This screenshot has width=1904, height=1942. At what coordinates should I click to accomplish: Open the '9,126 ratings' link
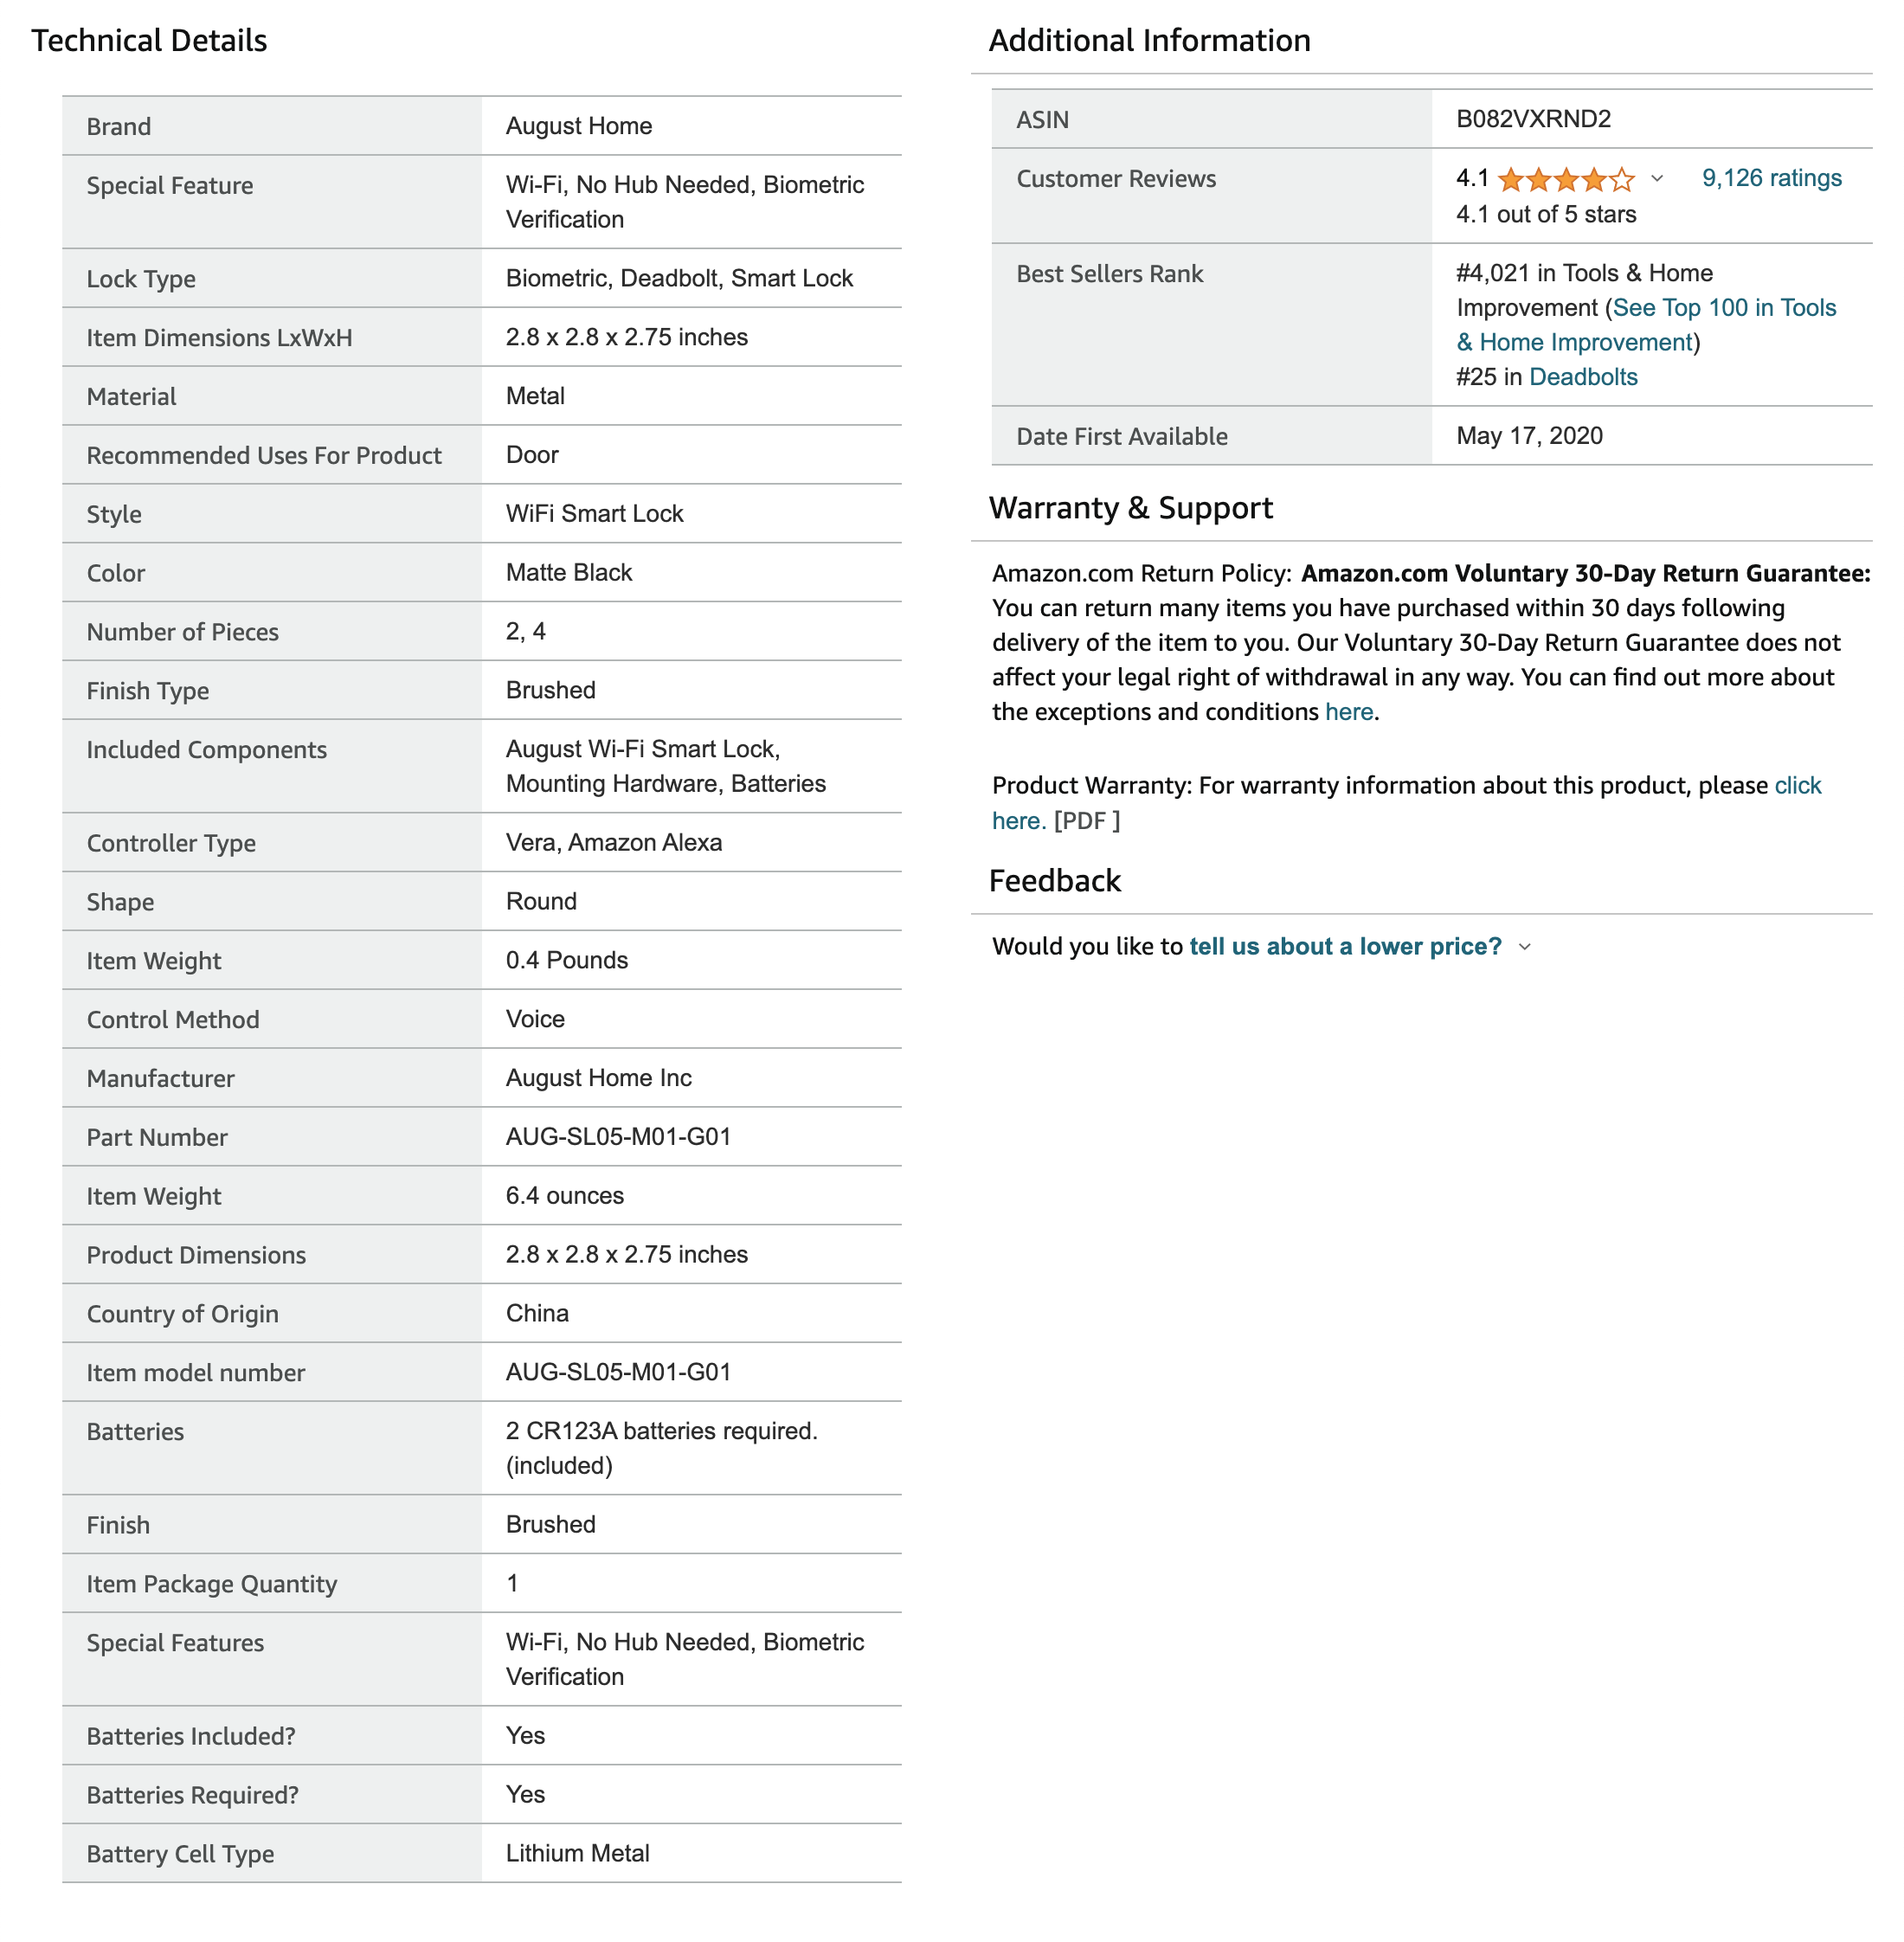pyautogui.click(x=1772, y=177)
